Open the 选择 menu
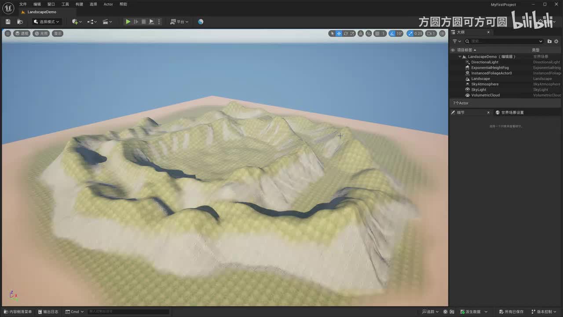 coord(93,4)
